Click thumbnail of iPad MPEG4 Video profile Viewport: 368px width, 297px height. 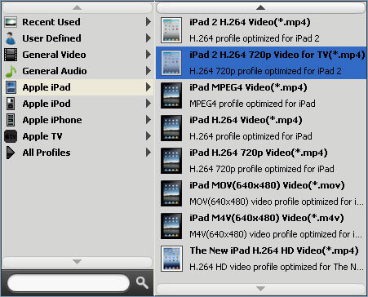coord(171,95)
